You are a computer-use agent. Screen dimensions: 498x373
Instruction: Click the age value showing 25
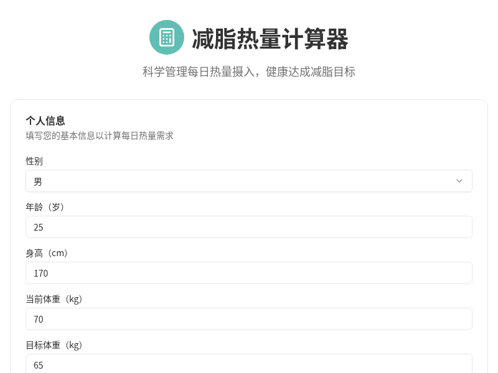[x=39, y=227]
